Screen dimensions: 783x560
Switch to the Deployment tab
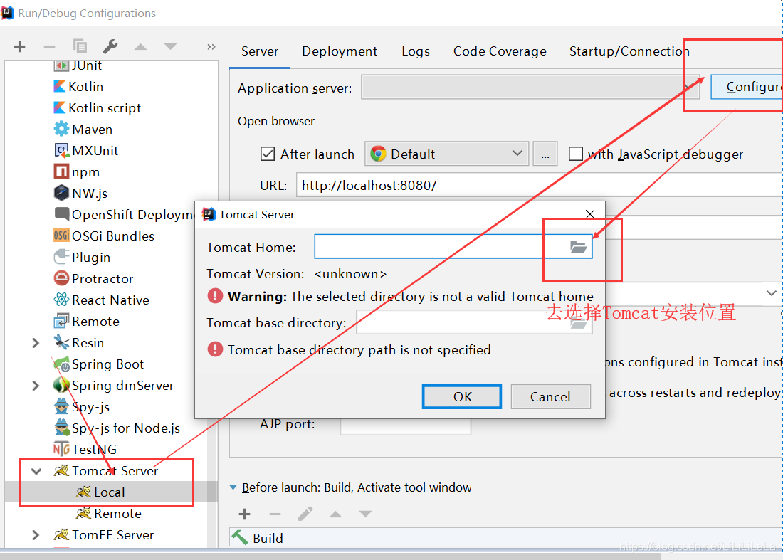[x=340, y=51]
